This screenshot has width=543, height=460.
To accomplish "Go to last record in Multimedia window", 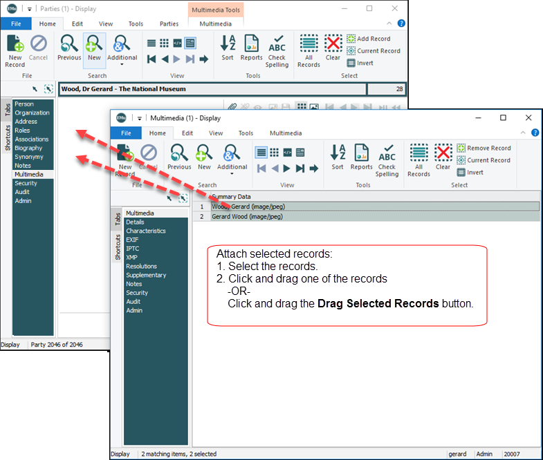I will pos(300,169).
